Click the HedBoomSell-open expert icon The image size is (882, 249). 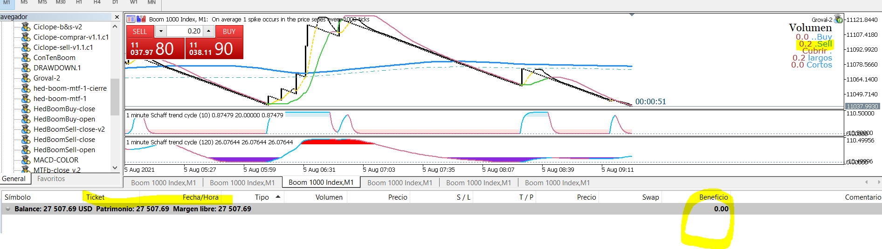pos(26,150)
